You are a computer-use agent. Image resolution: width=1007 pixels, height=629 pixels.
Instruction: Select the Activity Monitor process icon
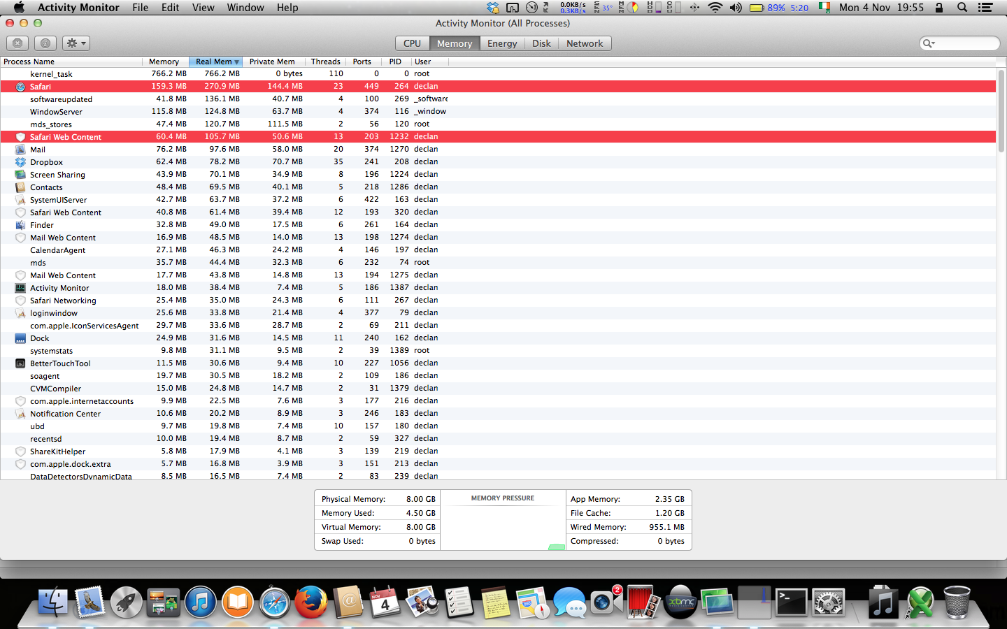click(x=20, y=288)
